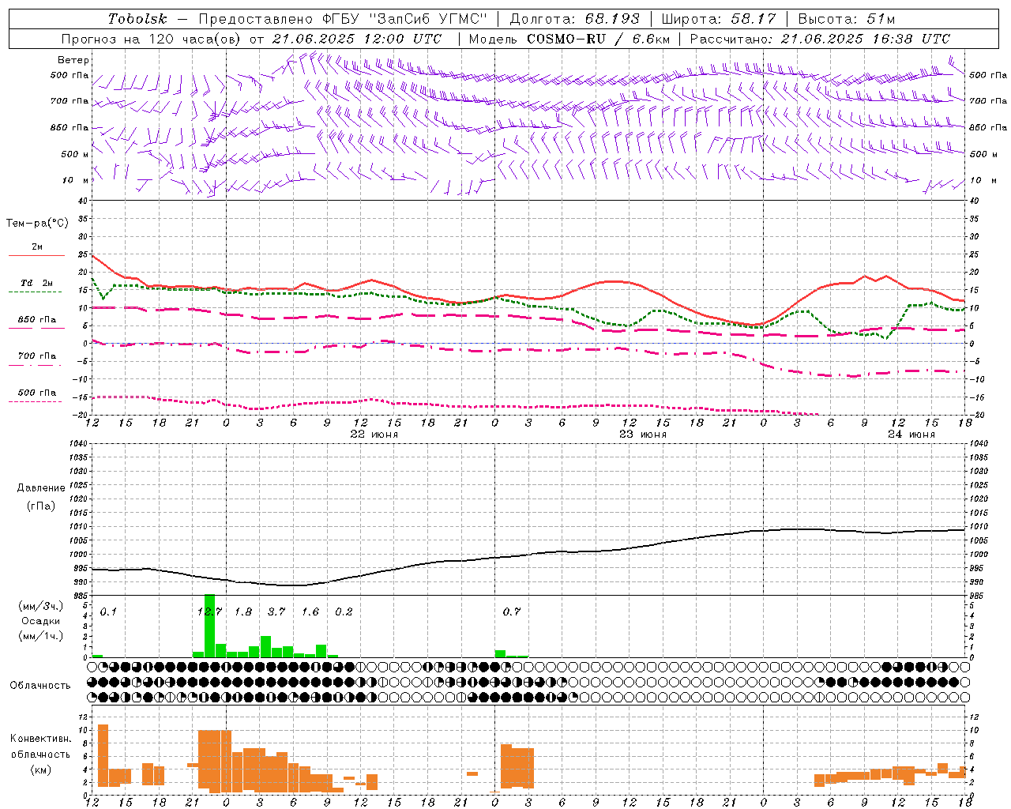Click the "(мм/1ч.)" units label
Viewport: 1011px width, 809px height.
point(40,636)
